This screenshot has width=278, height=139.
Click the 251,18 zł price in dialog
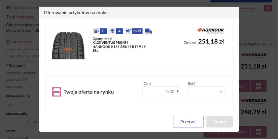[211, 41]
